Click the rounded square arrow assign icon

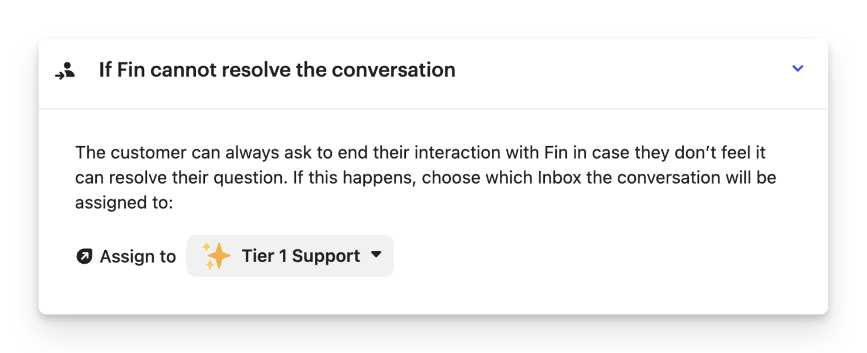[x=84, y=256]
